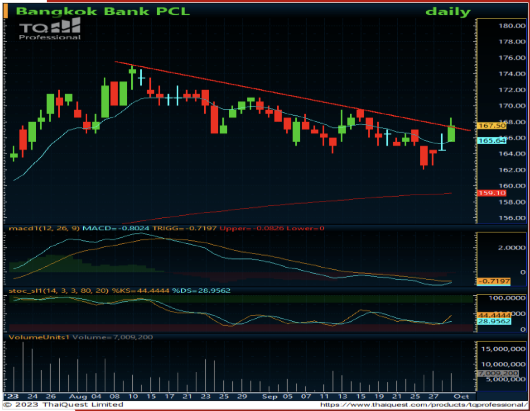Click the Oct label on date axis
The height and width of the screenshot is (411, 530).
click(462, 396)
